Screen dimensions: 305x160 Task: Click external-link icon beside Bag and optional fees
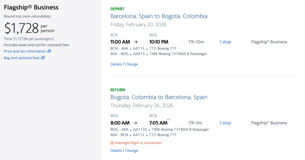(x=43, y=58)
